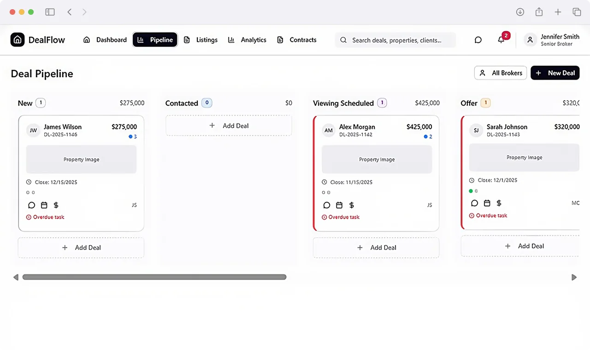This screenshot has width=590, height=350.
Task: Open Jennifer Smith profile menu
Action: 553,40
